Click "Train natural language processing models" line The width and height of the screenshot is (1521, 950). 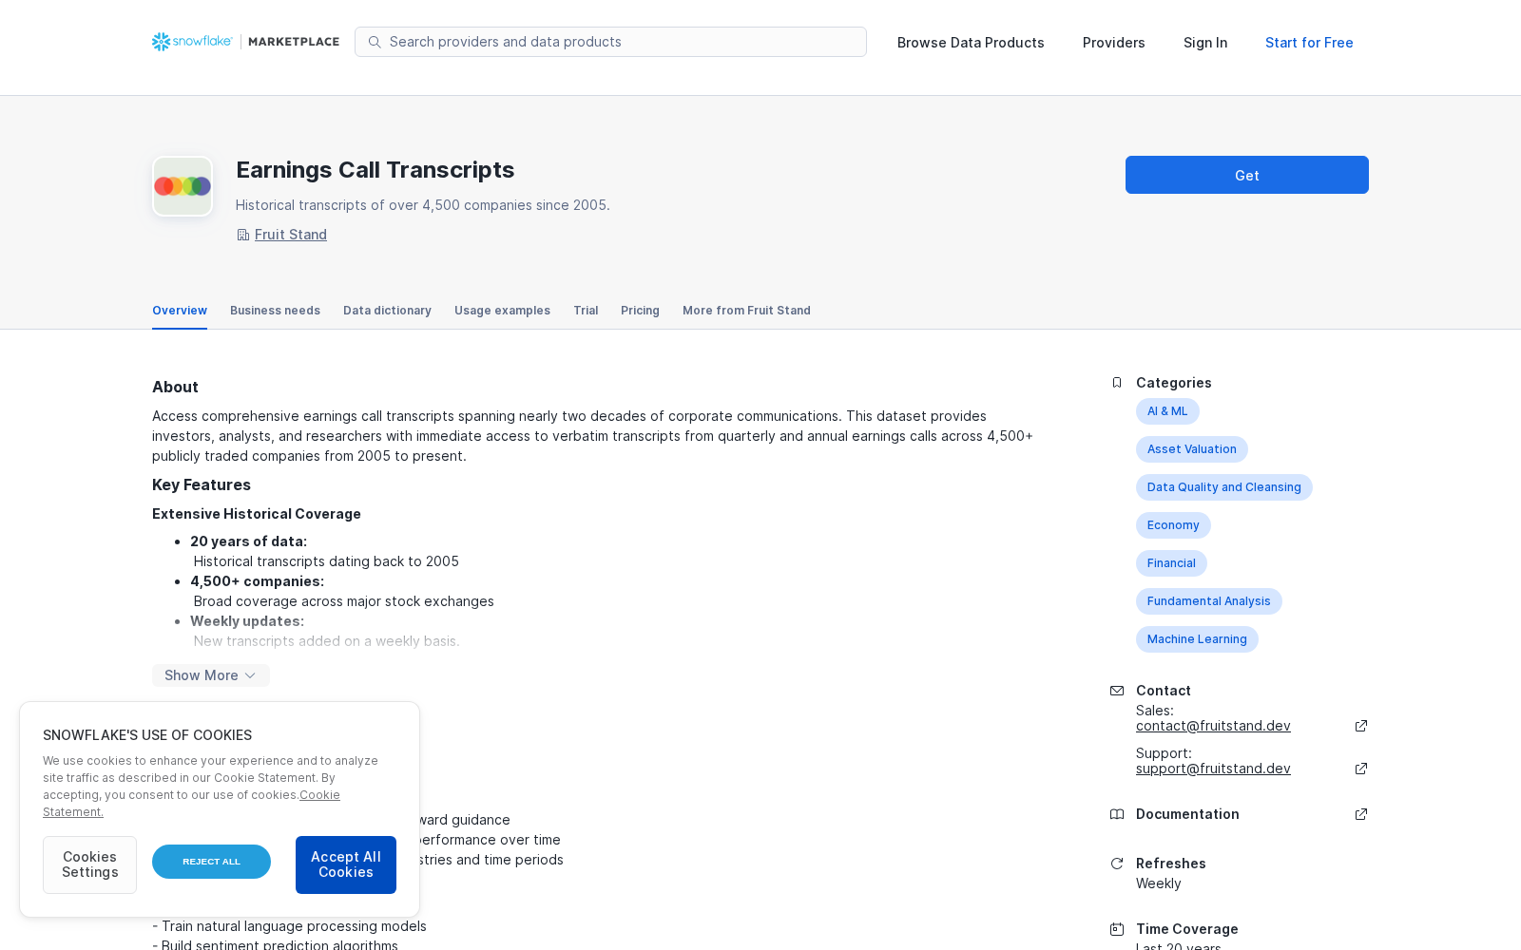289,926
